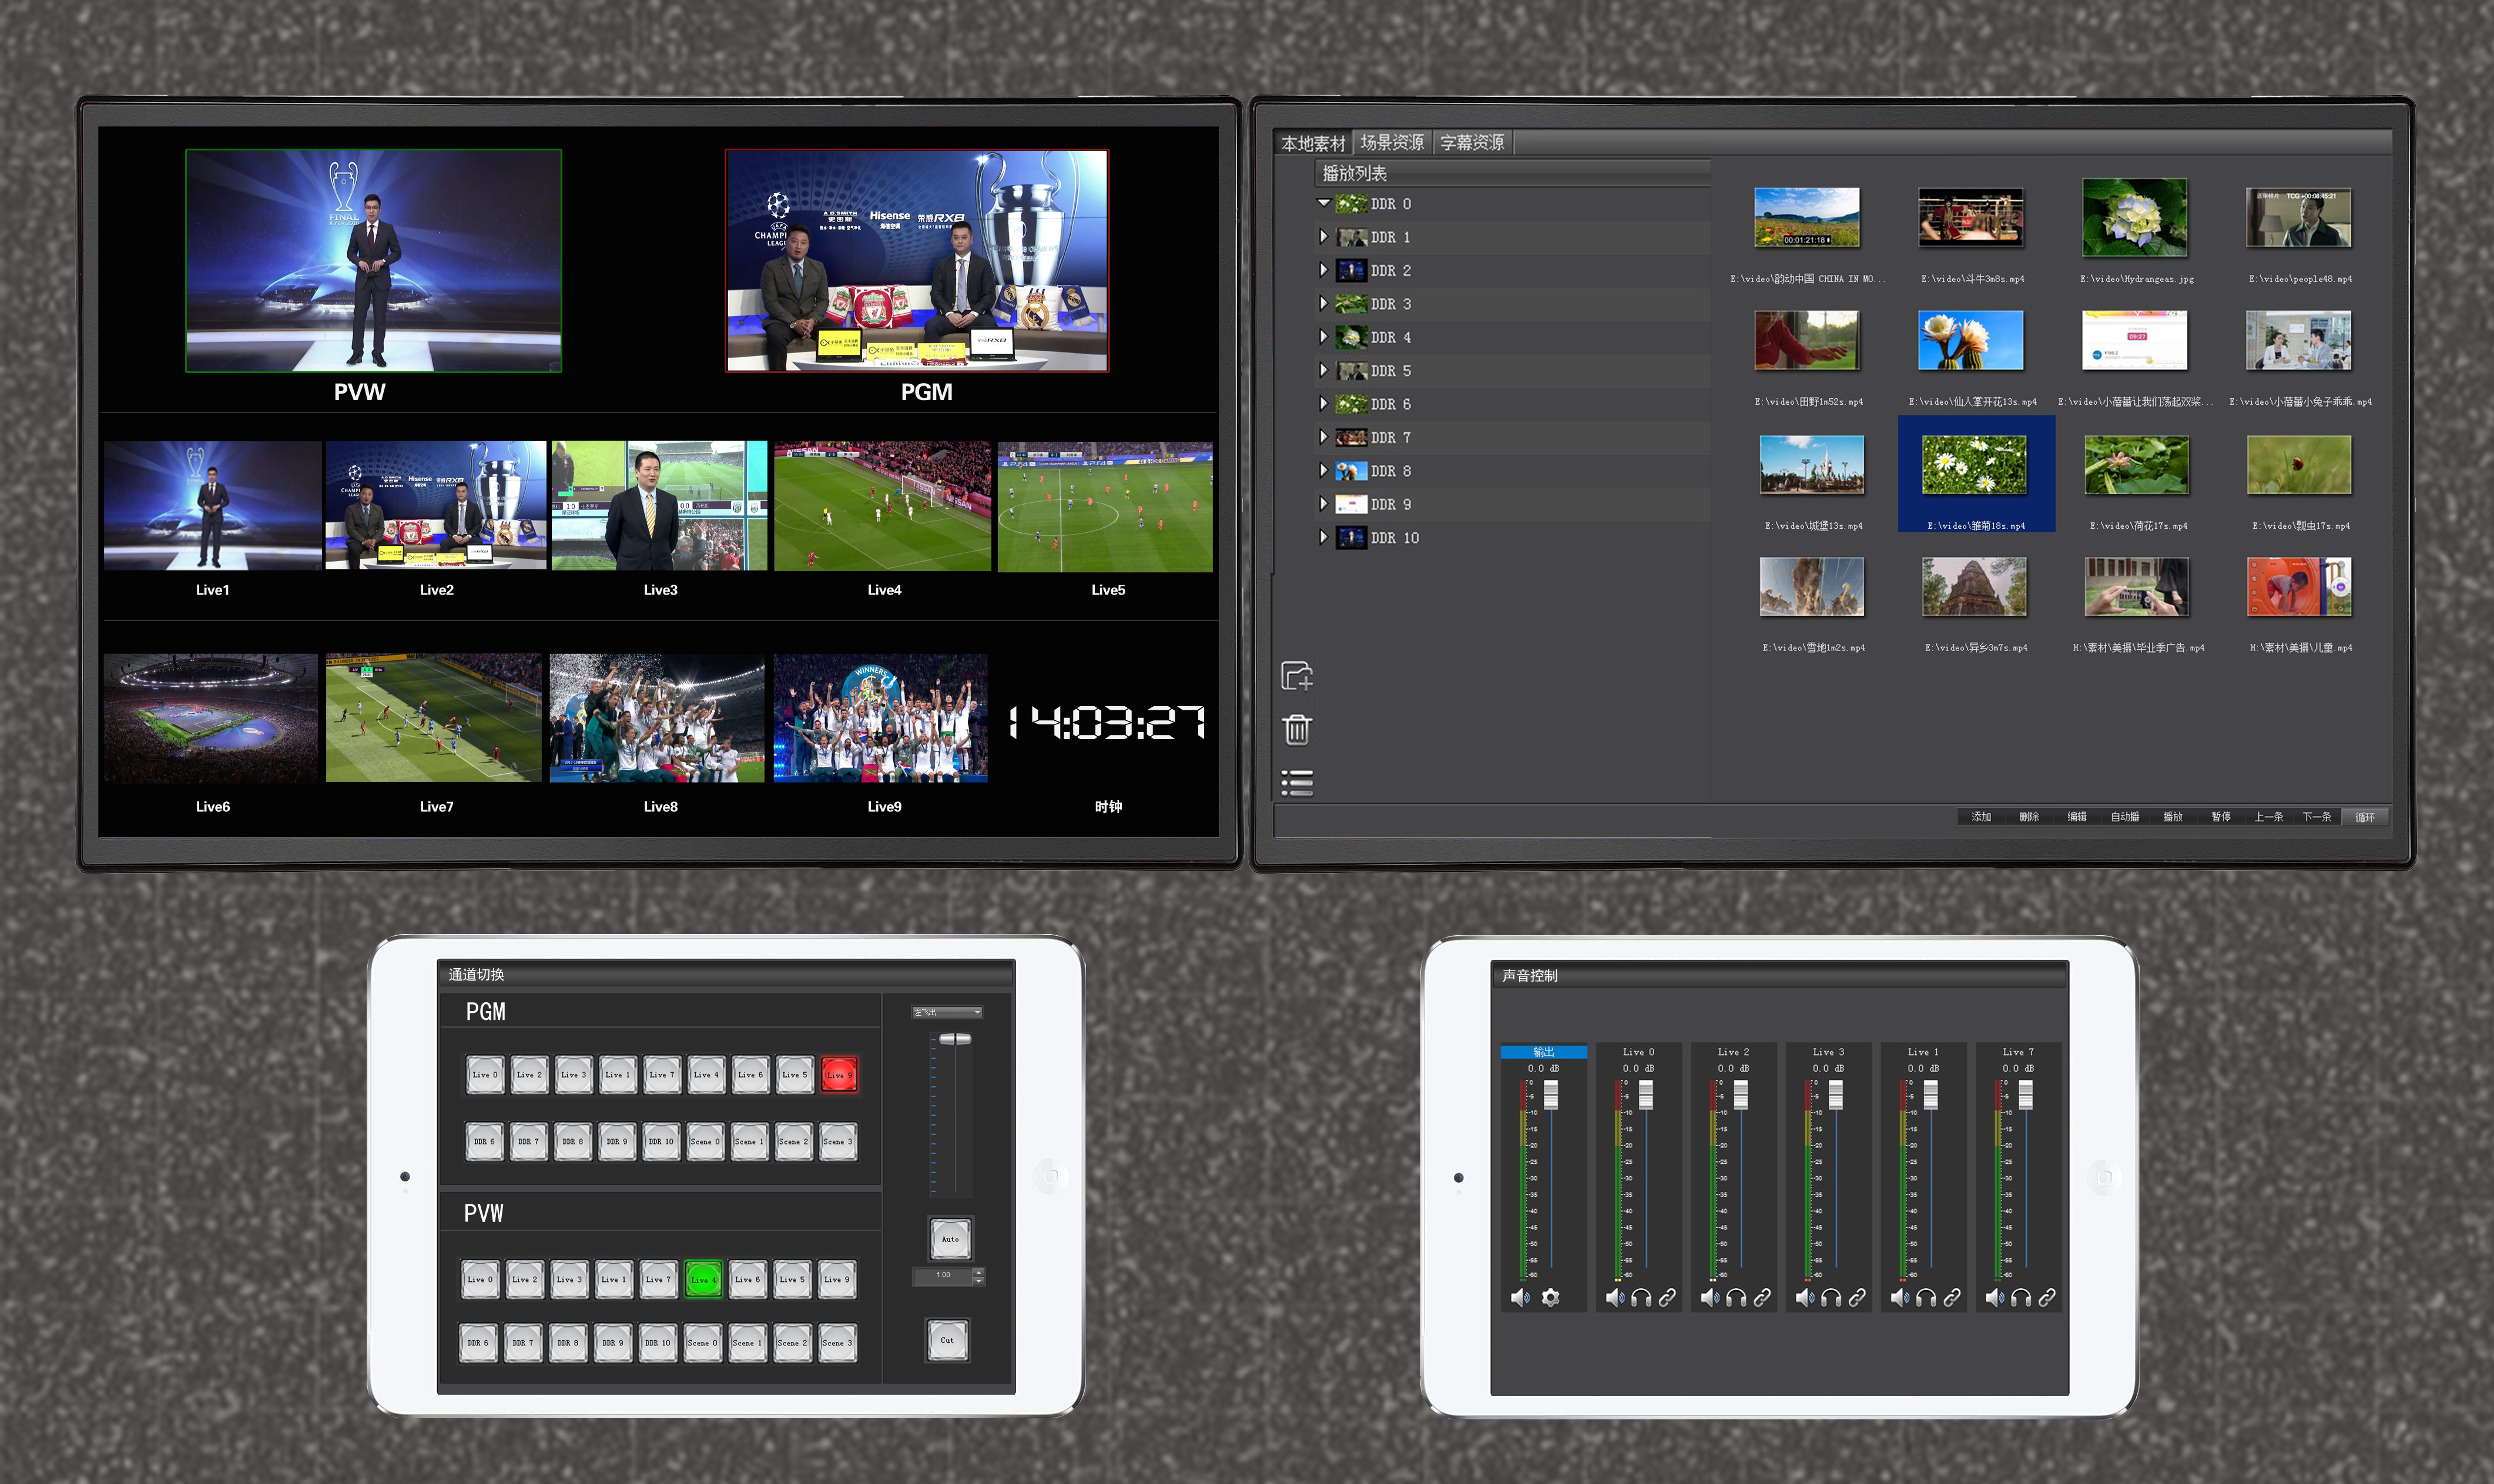Click the output channel settings gear icon

tap(1550, 1297)
